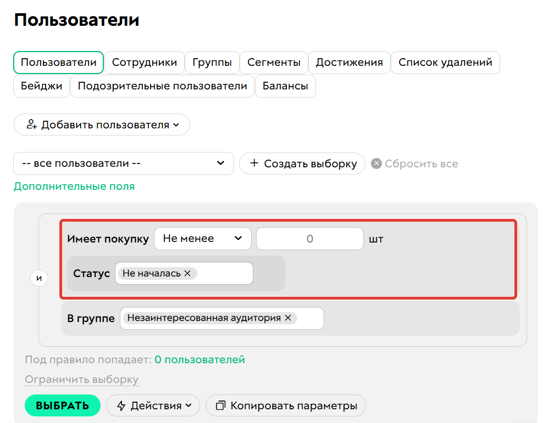Click the «Ограничить выборку» link
543x423 pixels.
click(x=81, y=380)
